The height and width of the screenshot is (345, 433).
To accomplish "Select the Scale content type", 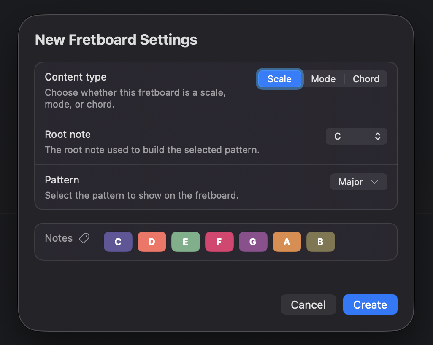I will [x=279, y=79].
